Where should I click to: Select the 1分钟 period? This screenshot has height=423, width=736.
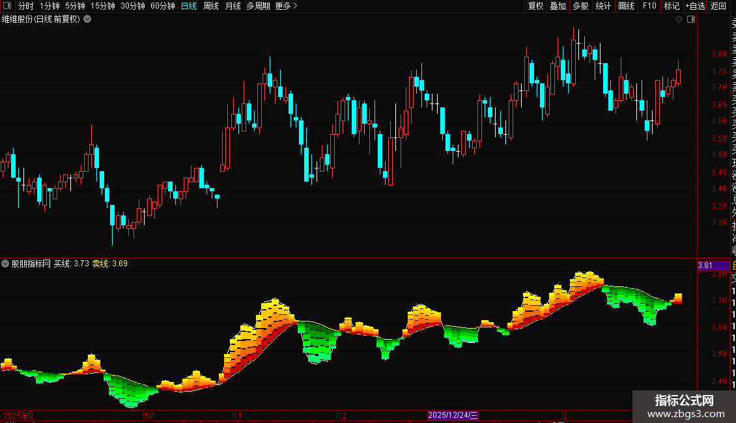coord(50,6)
